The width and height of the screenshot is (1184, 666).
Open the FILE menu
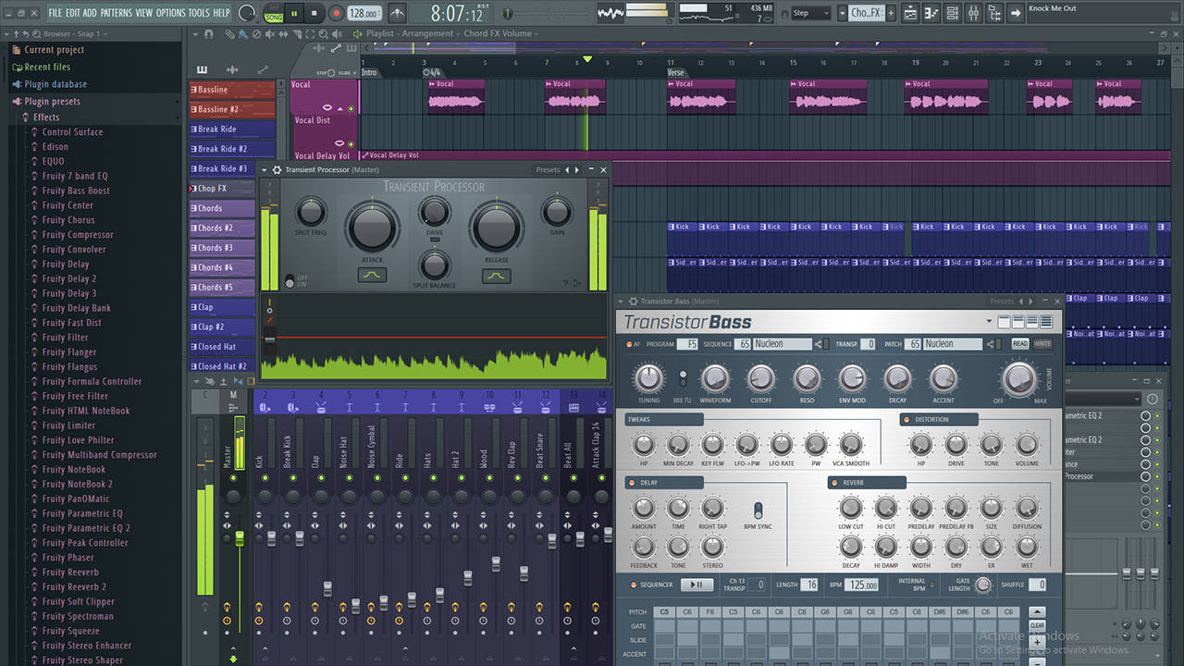(55, 13)
